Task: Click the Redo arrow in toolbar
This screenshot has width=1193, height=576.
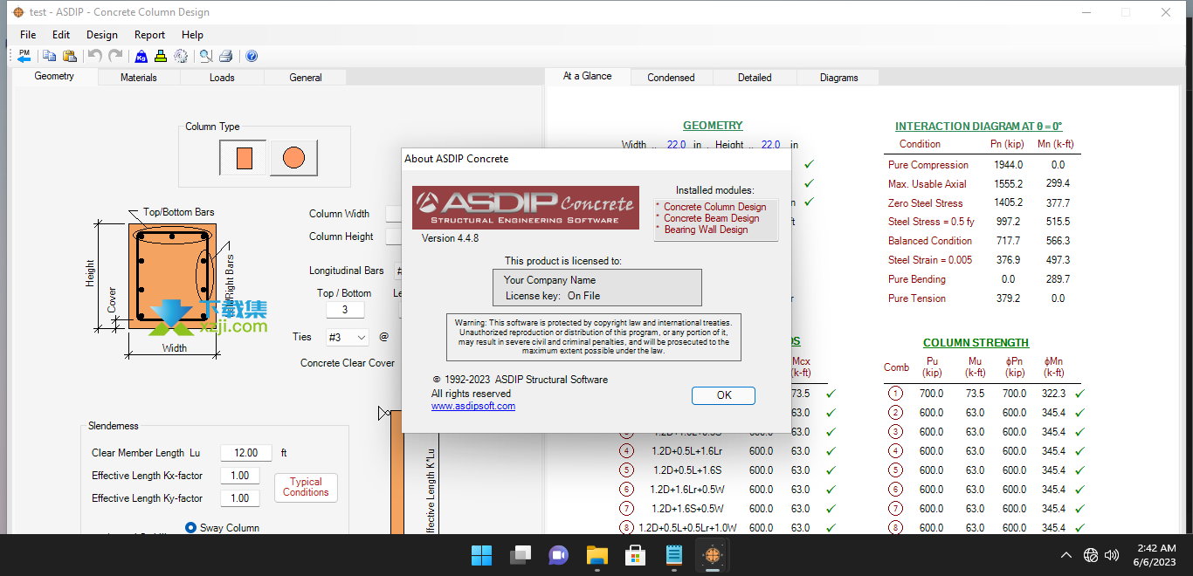Action: click(115, 56)
